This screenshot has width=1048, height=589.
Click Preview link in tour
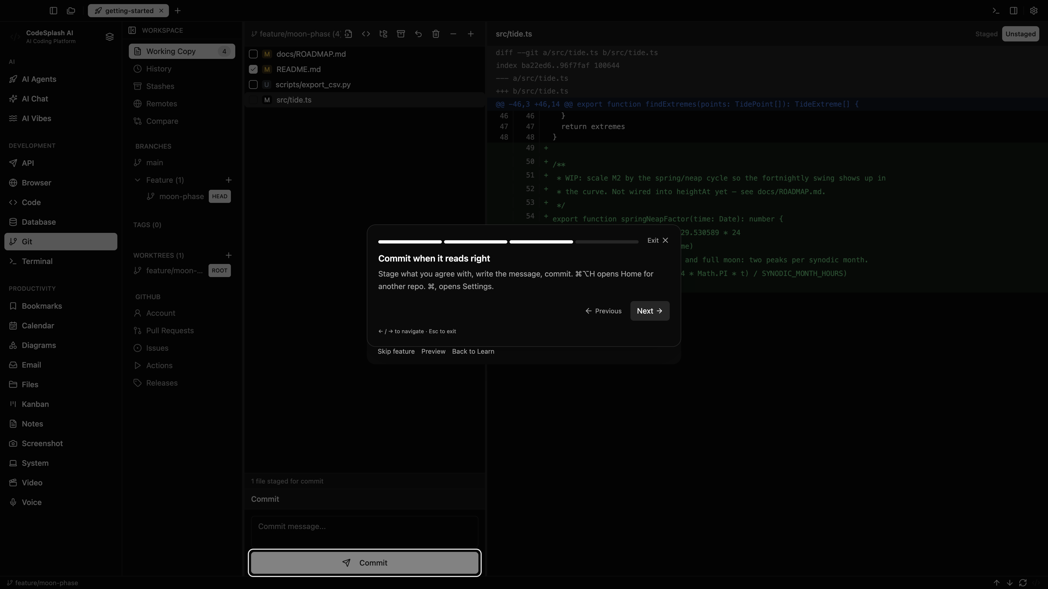(433, 351)
